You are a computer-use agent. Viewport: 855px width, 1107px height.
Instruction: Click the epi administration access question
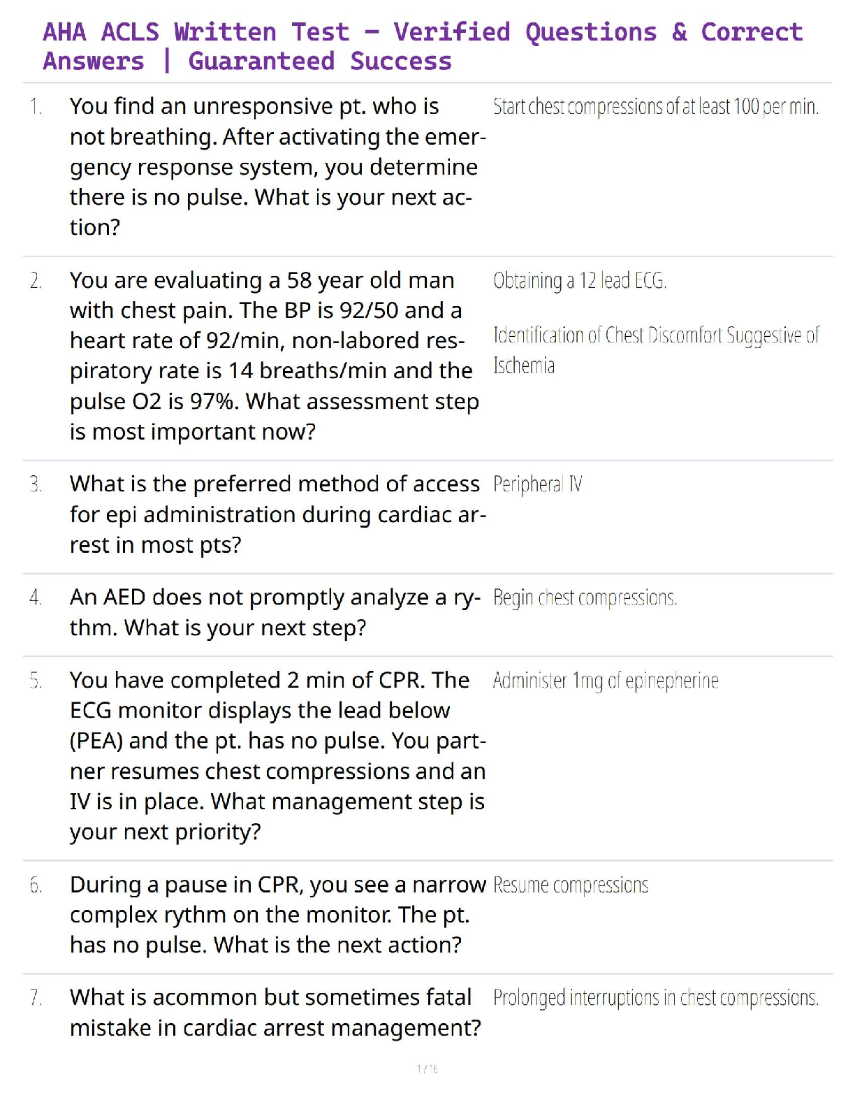277,514
